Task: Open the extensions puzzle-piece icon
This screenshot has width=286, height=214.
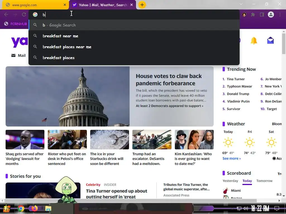Action: 253,14
